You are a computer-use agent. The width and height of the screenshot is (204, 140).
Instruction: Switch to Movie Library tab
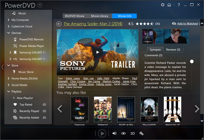100,16
